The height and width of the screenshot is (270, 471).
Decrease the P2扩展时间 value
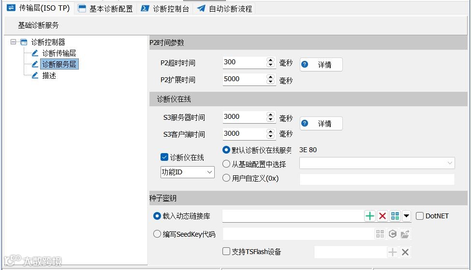point(271,82)
